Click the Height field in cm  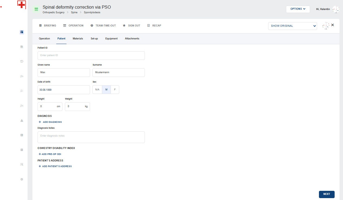[50, 107]
